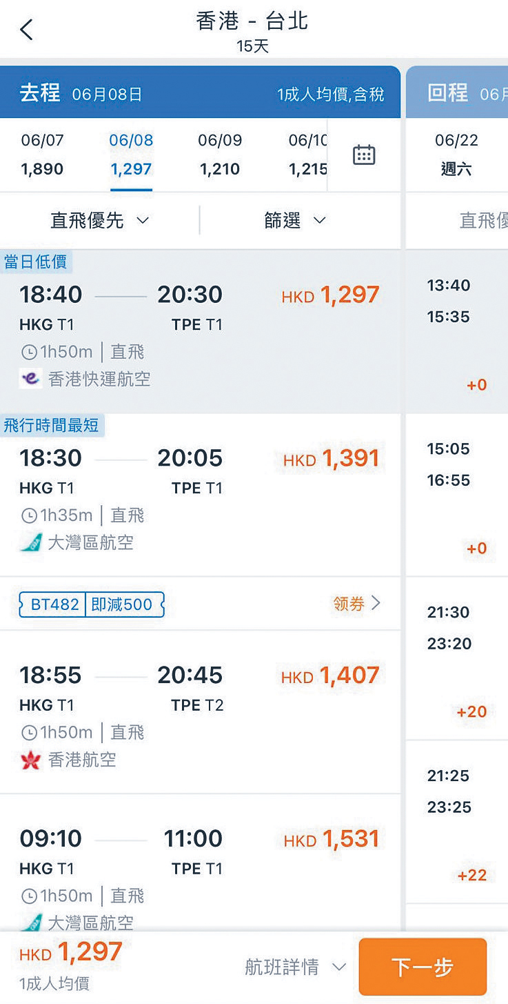The image size is (508, 1004).
Task: Tap the clock icon beside 1h35m duration
Action: (29, 515)
